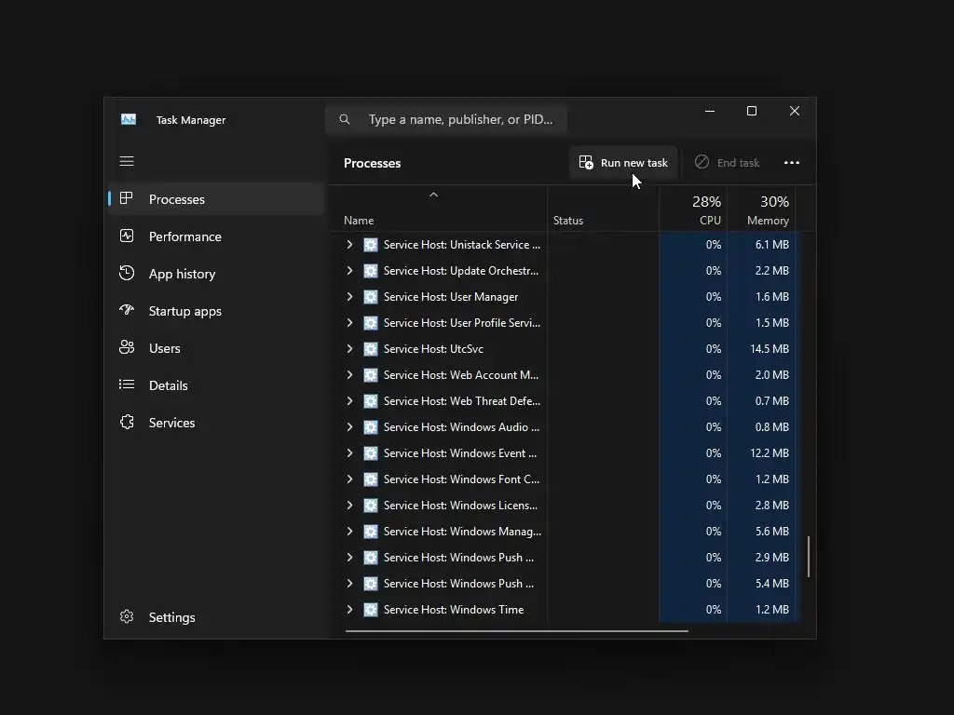This screenshot has height=715, width=954.
Task: Click gear icon of Service Host: Unistack Service
Action: click(371, 245)
